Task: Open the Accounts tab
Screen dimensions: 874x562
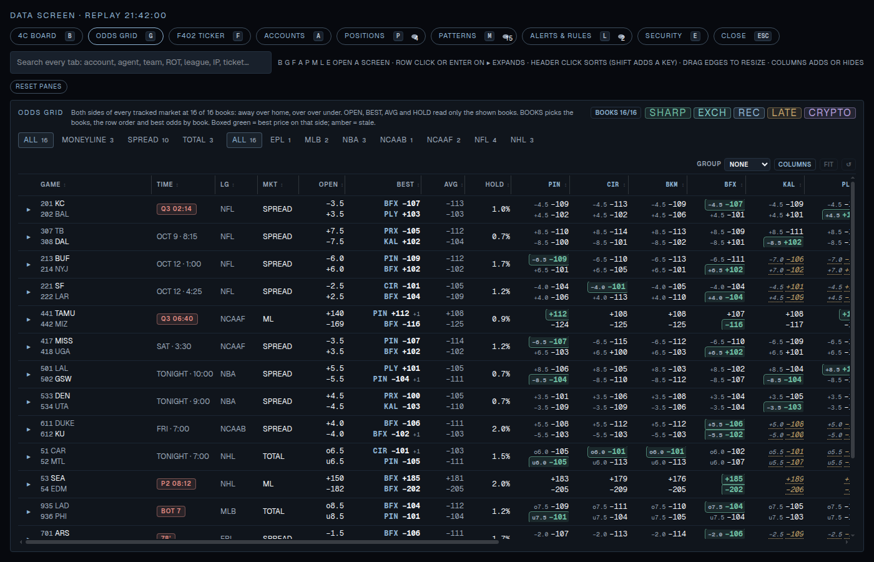Action: click(293, 36)
